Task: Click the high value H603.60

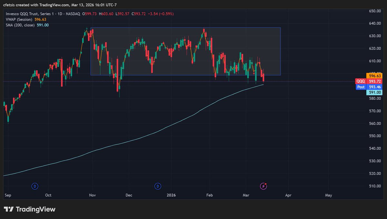Action: tap(106, 14)
